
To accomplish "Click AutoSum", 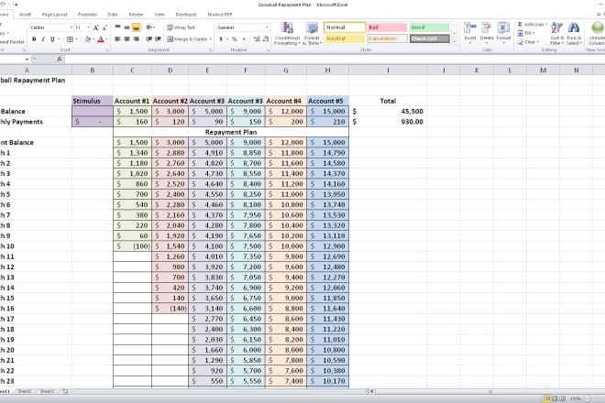I will (532, 25).
